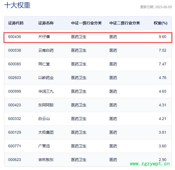This screenshot has width=175, height=170.
Task: Click stock code 002603
Action: [14, 78]
